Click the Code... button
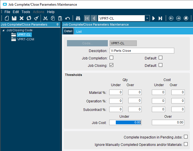Screen dimensions: 193x151 [x=87, y=43]
